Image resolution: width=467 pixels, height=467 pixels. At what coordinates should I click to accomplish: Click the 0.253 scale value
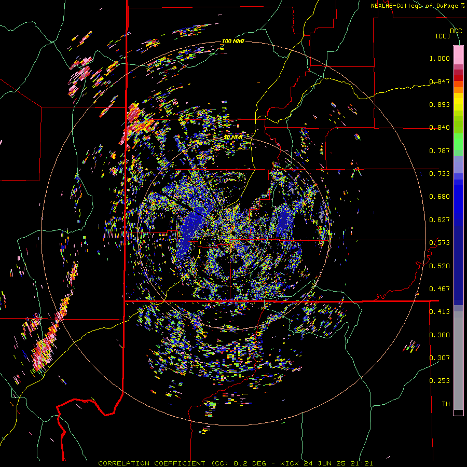(439, 381)
